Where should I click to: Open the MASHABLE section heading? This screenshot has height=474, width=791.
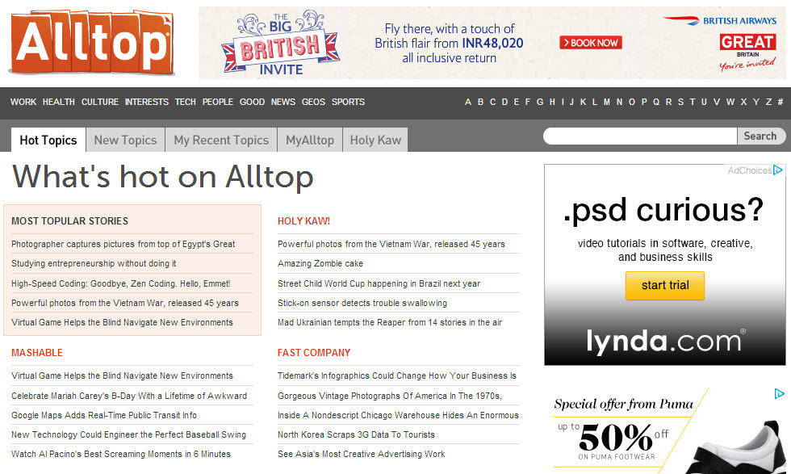pos(37,353)
